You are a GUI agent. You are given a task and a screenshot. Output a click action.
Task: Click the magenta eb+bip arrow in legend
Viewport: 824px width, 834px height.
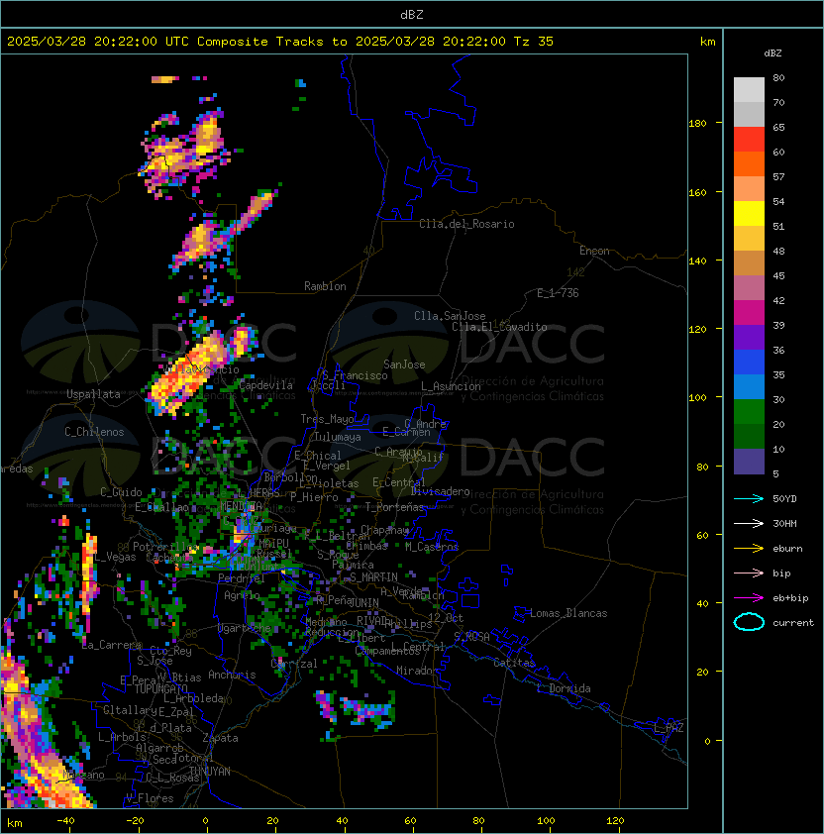point(749,598)
